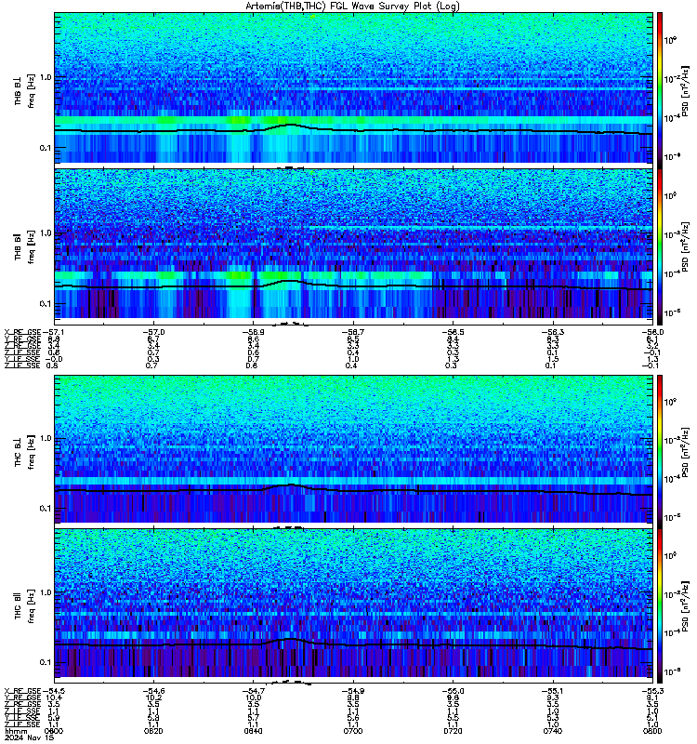Click the color bar of the THC B-perpendicular panel

(x=660, y=451)
